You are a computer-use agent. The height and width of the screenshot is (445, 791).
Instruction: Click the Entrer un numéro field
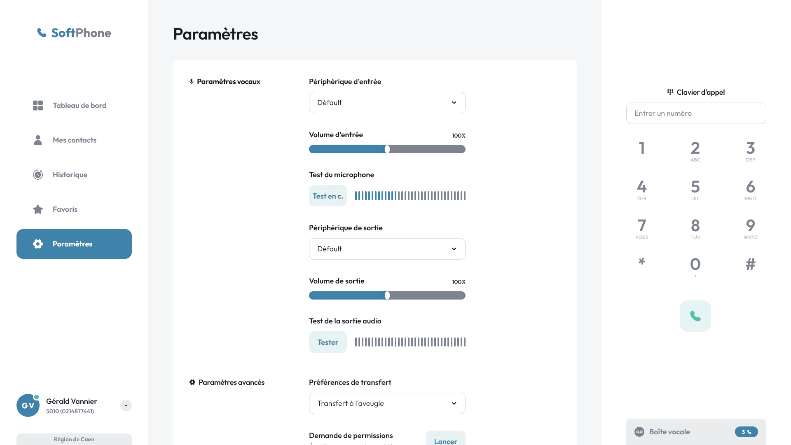pyautogui.click(x=696, y=113)
